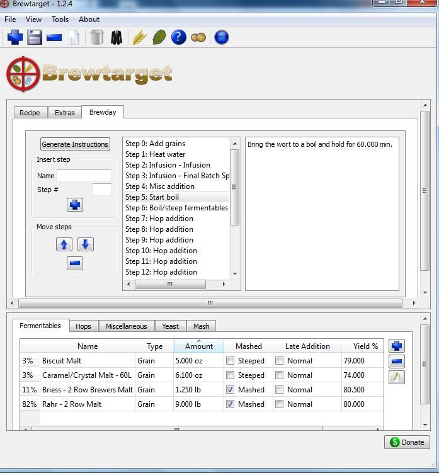Switch to the Hops tab
Viewport: 439px width, 473px height.
click(x=83, y=326)
